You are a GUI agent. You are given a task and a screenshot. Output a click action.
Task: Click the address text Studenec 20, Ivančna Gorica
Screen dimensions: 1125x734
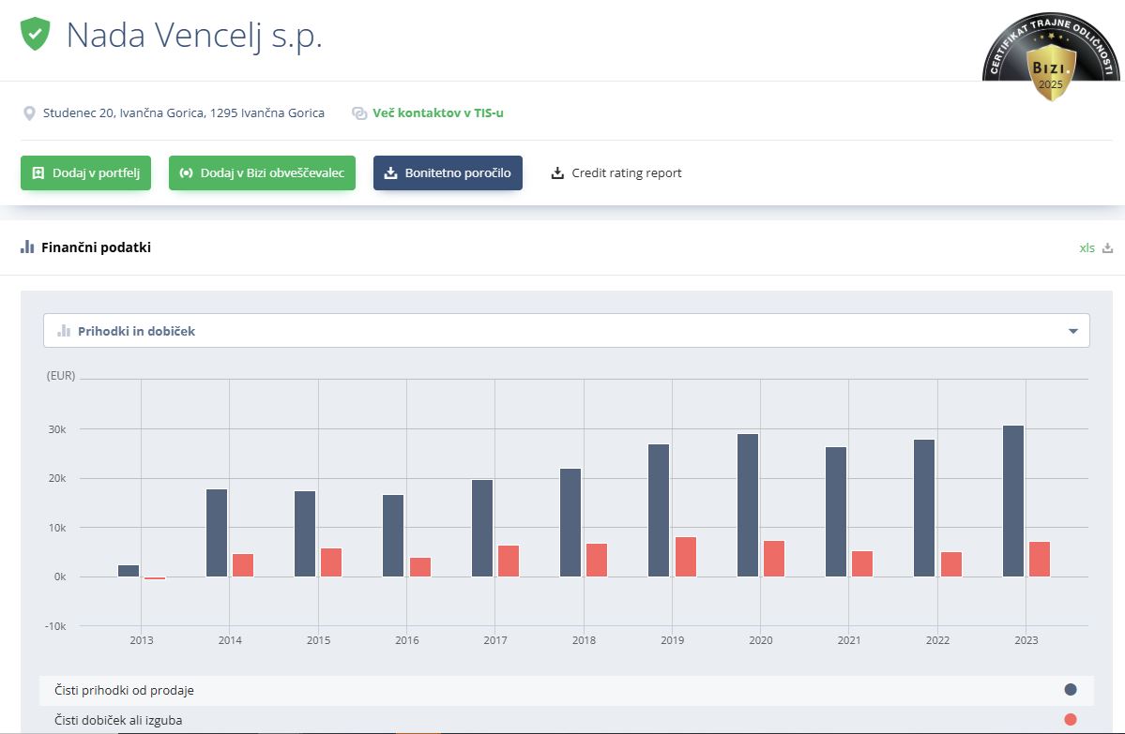[184, 112]
